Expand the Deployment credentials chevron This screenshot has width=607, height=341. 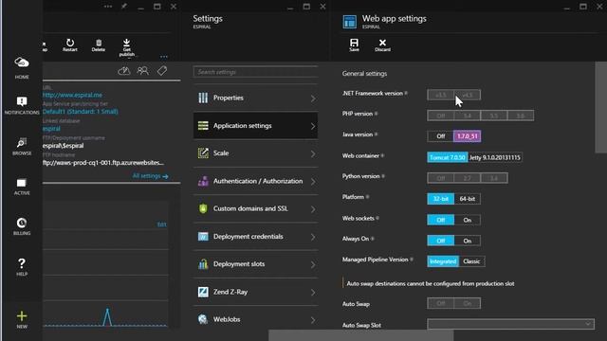(313, 237)
